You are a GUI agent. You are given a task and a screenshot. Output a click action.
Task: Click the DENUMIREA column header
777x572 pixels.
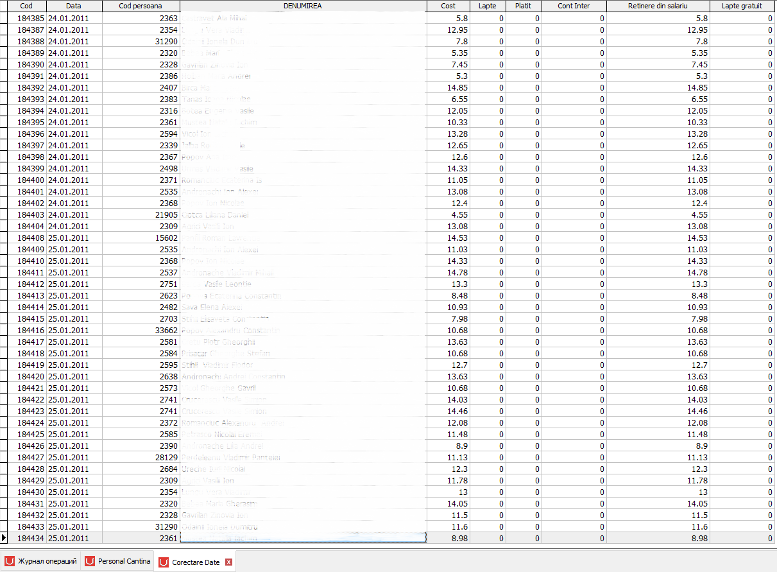[303, 6]
